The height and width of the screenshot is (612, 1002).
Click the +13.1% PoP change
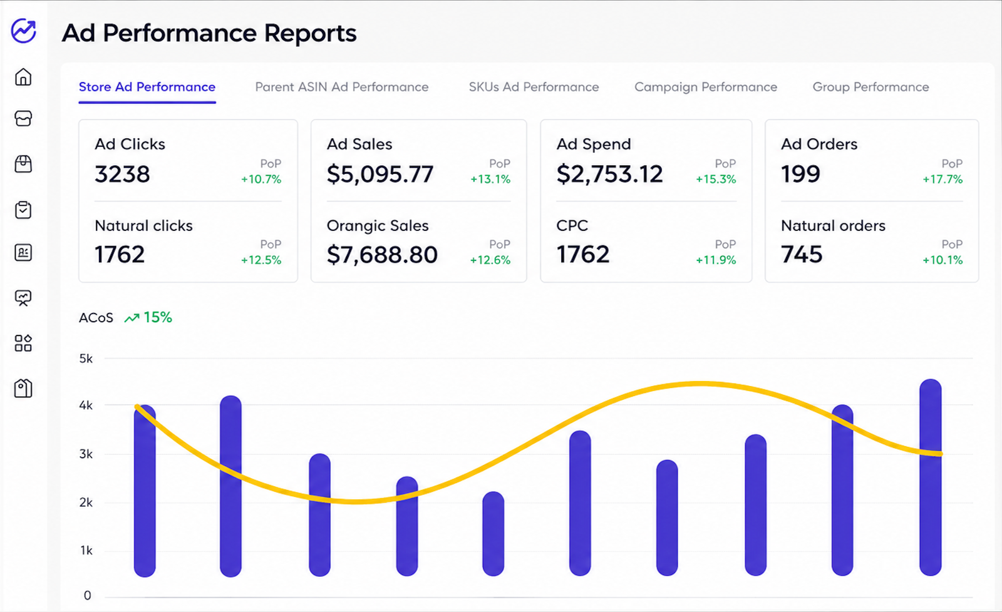click(x=490, y=180)
